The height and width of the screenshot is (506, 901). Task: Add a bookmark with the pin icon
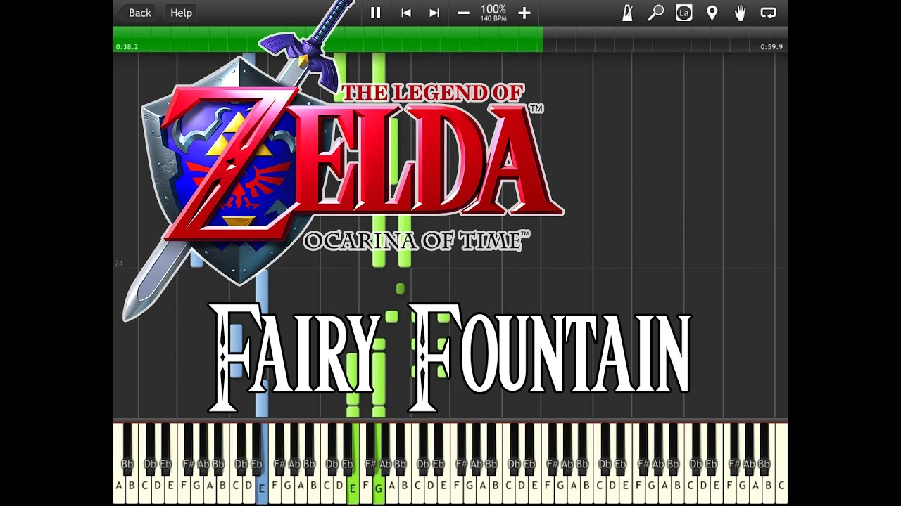pyautogui.click(x=712, y=13)
